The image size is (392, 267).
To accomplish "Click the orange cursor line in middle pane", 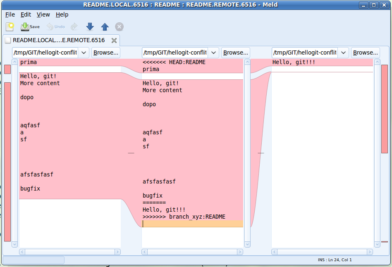I will (193, 224).
